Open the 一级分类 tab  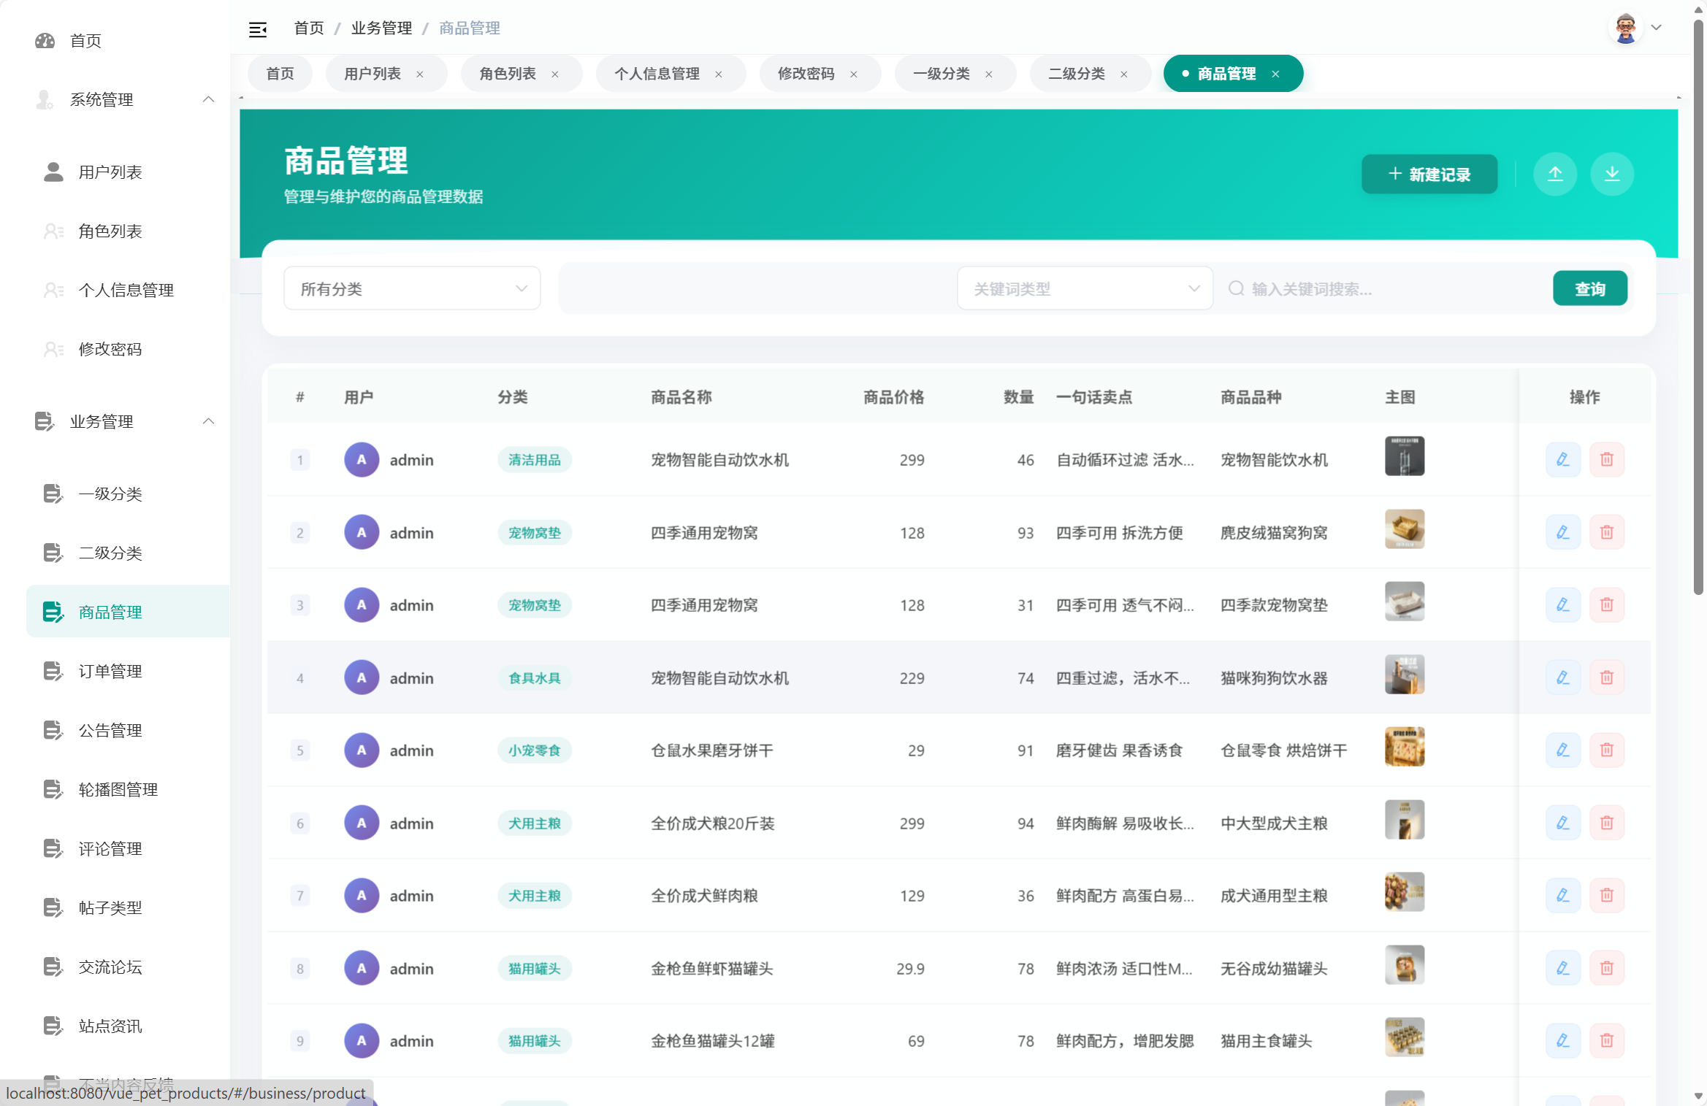[942, 73]
